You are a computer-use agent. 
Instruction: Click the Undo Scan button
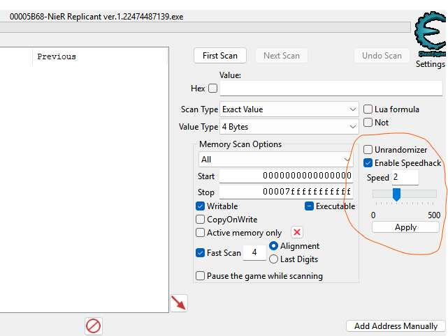(x=382, y=56)
